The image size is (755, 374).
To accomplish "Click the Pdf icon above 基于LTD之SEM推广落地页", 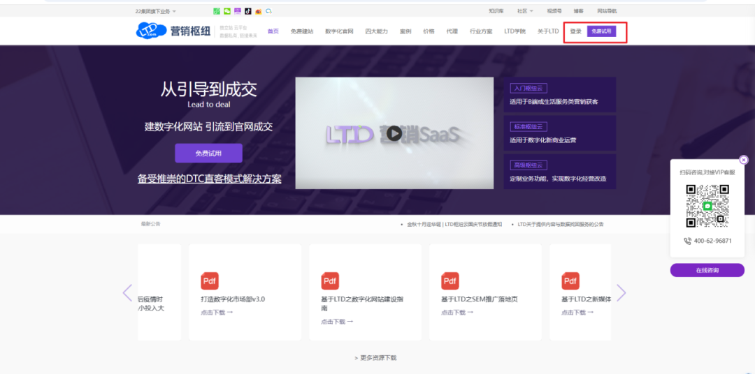I will tap(450, 280).
